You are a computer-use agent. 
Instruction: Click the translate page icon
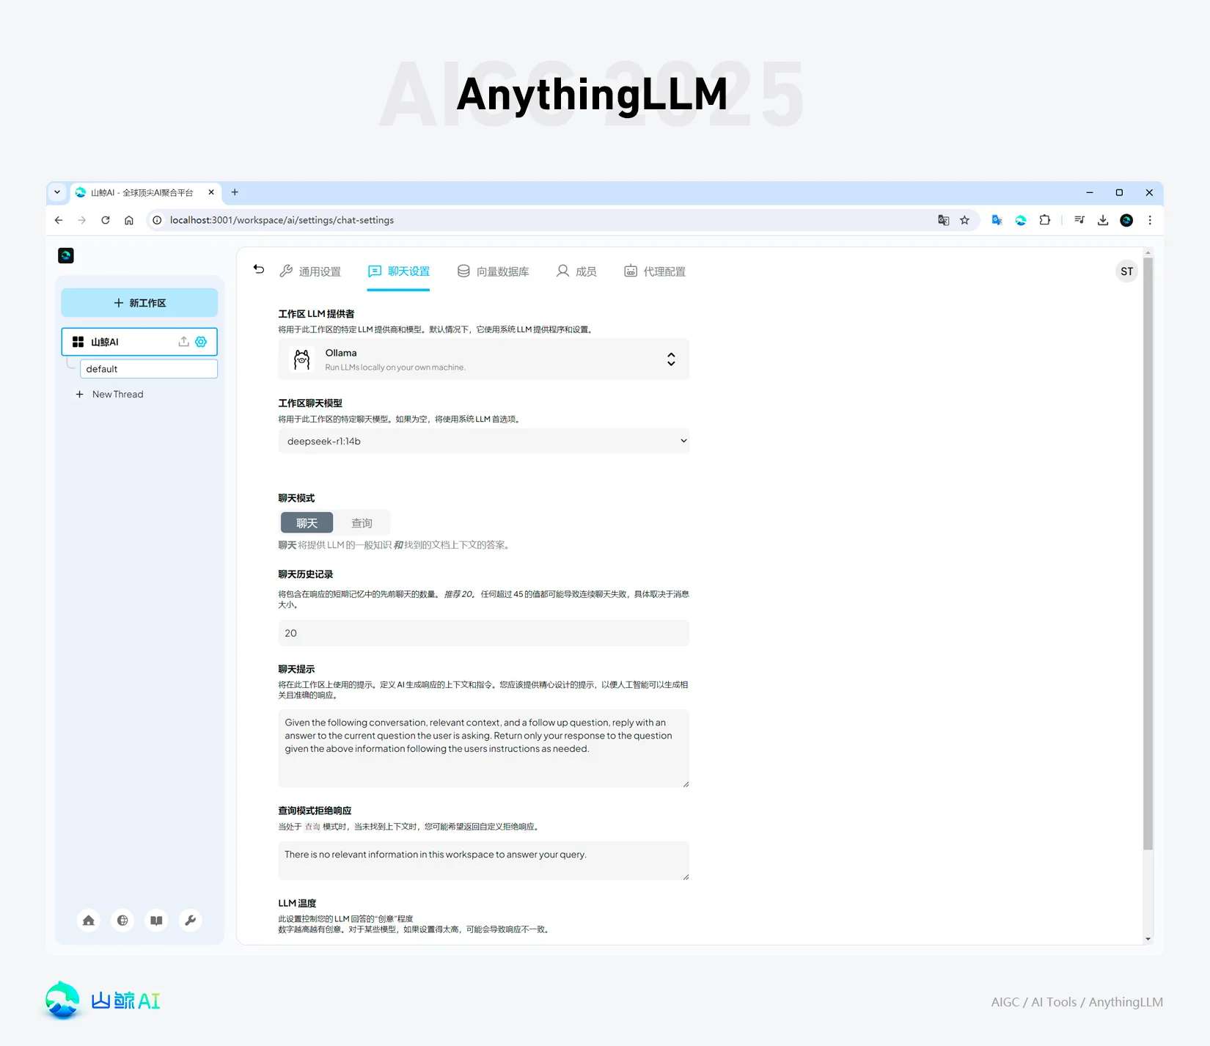pos(944,220)
